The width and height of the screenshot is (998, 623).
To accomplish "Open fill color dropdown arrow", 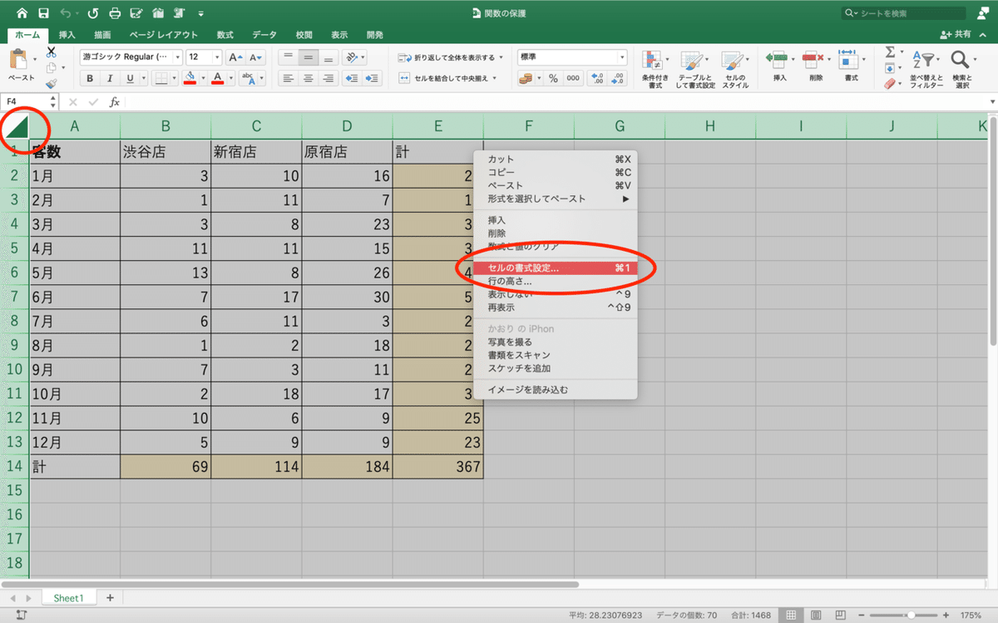I will 202,79.
